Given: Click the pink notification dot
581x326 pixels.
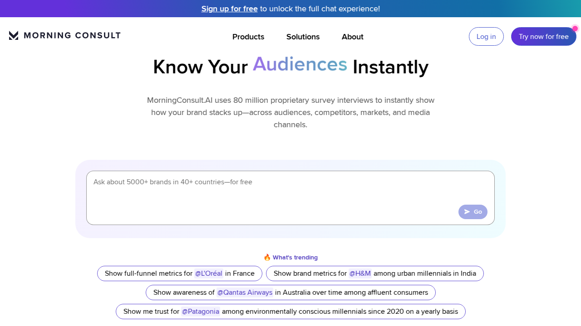Looking at the screenshot, I should click(x=575, y=29).
